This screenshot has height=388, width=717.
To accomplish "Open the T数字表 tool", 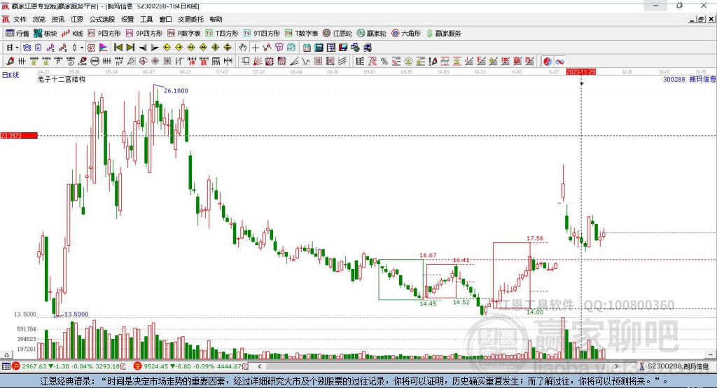I will click(301, 34).
